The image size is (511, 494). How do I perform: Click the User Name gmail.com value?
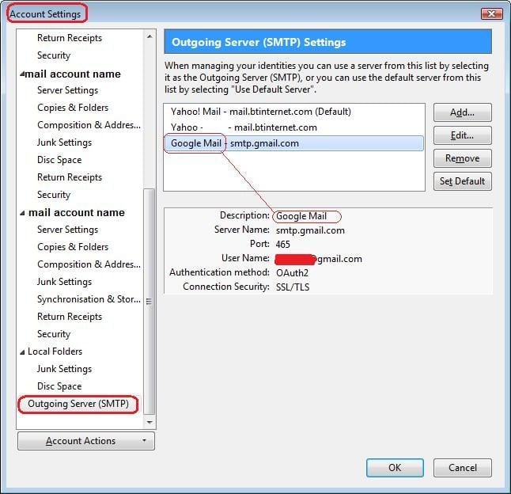tap(319, 259)
